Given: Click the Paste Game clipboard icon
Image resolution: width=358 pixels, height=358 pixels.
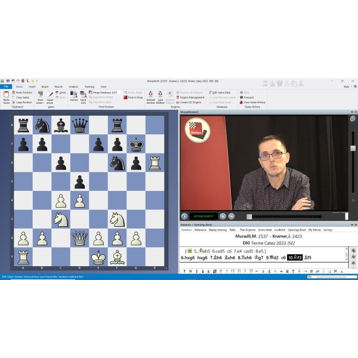Looking at the screenshot, I should 6,94.
